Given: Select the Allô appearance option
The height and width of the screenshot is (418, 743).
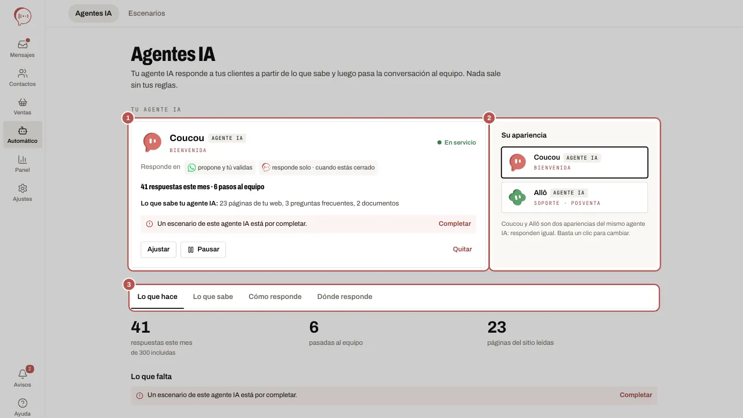Looking at the screenshot, I should [574, 197].
